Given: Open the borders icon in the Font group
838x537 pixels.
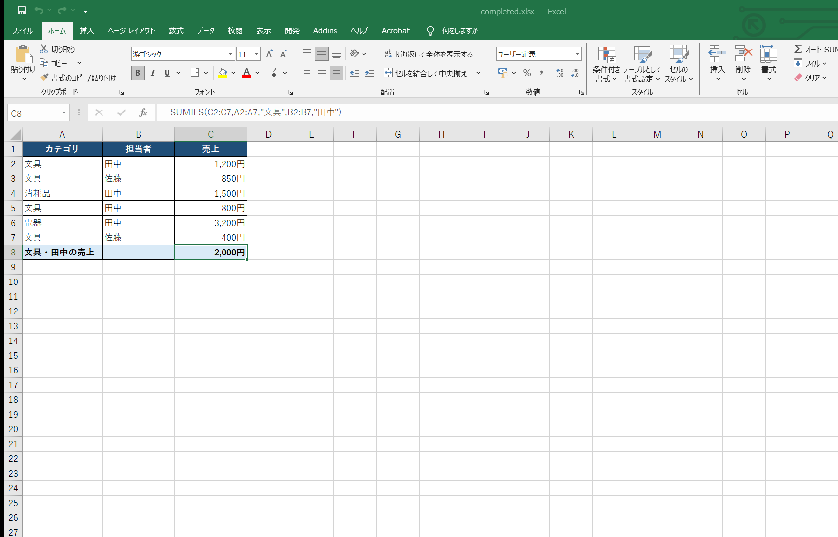Looking at the screenshot, I should click(x=195, y=73).
